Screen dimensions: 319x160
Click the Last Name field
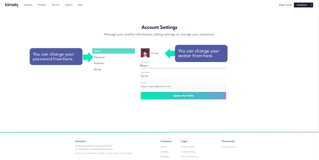[183, 76]
